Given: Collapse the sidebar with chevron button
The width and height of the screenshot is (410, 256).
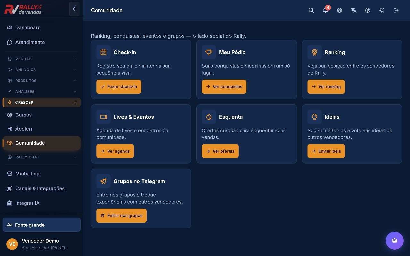Looking at the screenshot, I should pos(74,9).
